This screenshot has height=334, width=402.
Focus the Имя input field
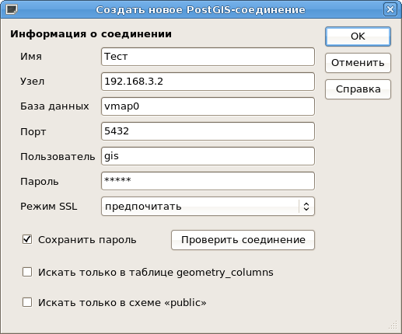coord(208,57)
